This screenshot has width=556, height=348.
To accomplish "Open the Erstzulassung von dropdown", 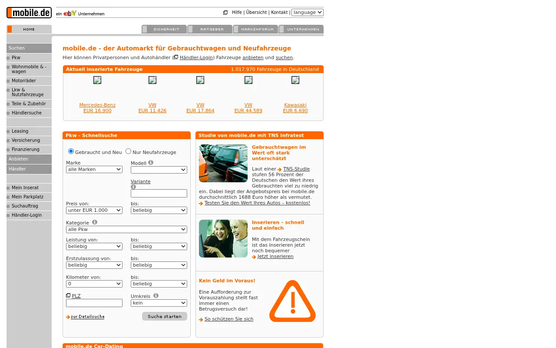I will point(94,265).
